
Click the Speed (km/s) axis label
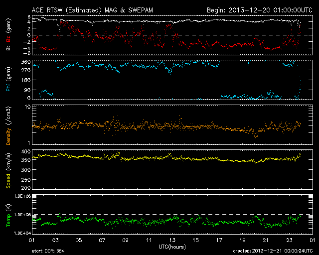click(8, 171)
